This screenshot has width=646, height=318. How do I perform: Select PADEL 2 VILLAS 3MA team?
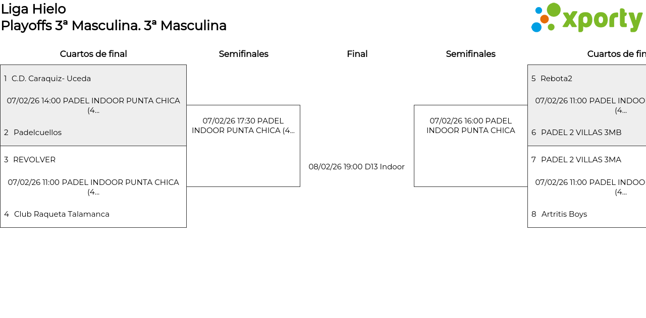point(581,160)
